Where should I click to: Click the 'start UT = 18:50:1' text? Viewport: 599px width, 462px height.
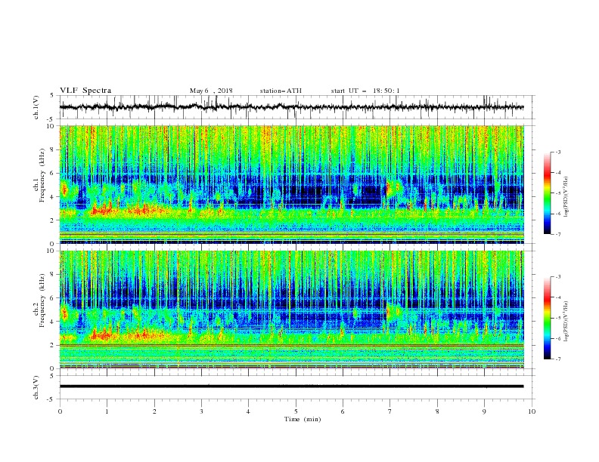[365, 91]
